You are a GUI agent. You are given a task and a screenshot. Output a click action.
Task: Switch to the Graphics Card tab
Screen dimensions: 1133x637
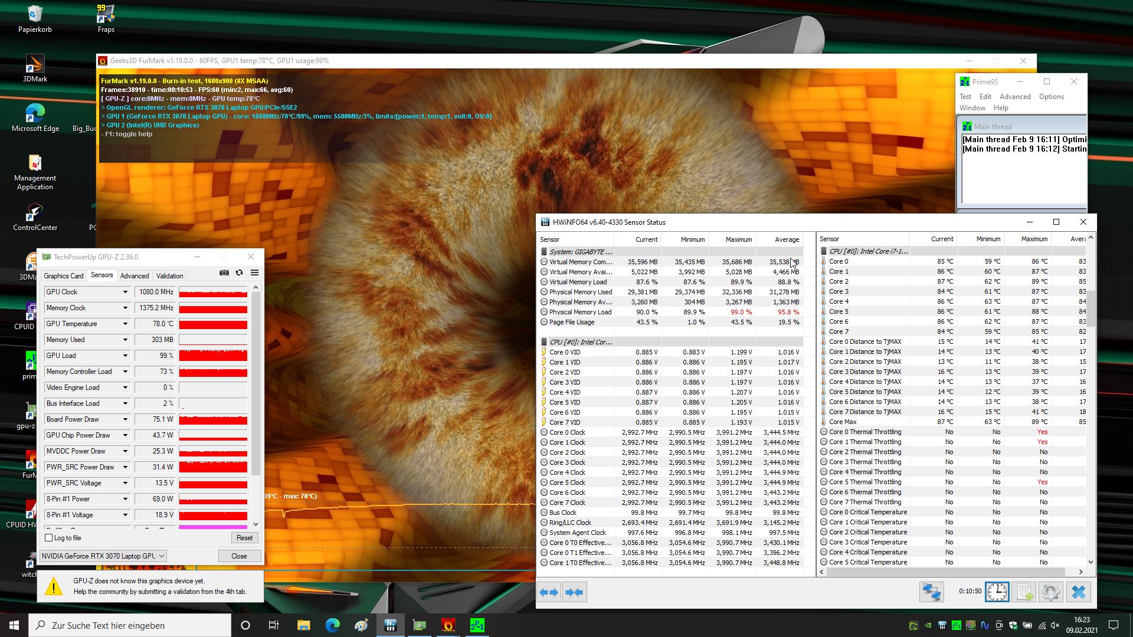(x=63, y=275)
